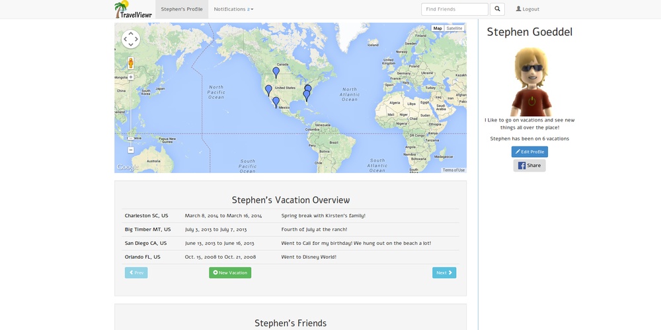
Task: Click the dates 'March 8, 2014 to March 16, 2014'
Action: click(x=223, y=216)
